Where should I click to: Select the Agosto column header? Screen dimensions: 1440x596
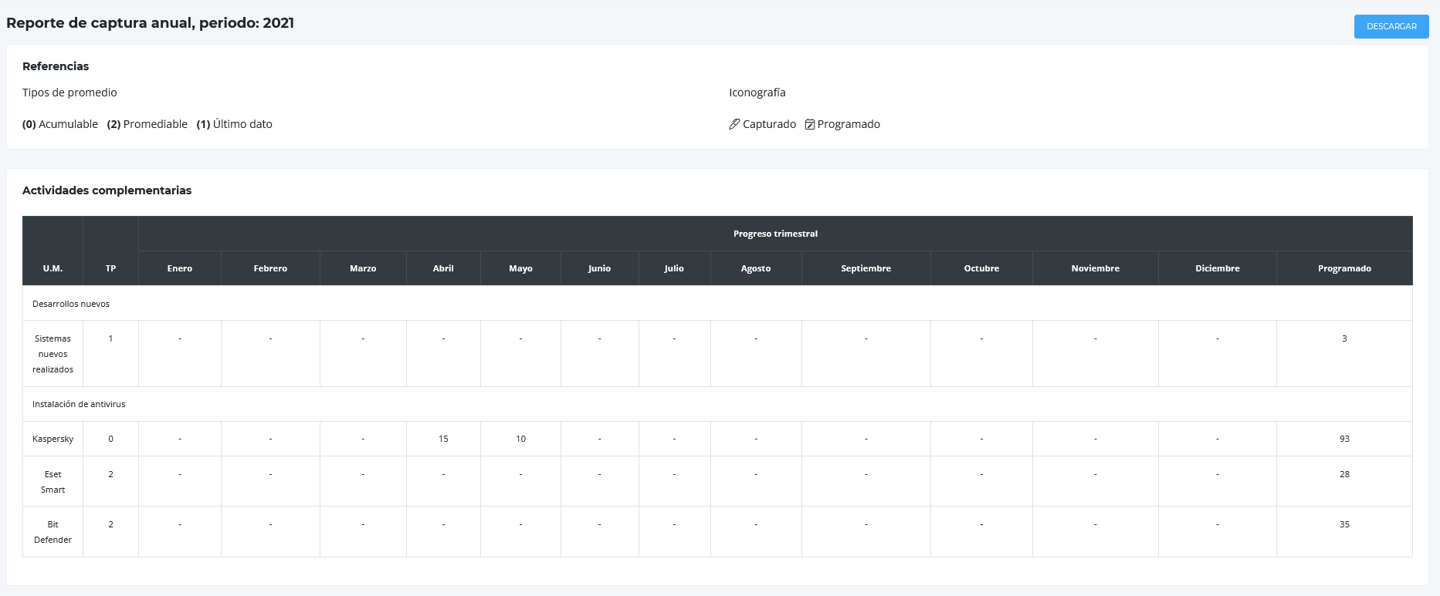click(x=756, y=268)
